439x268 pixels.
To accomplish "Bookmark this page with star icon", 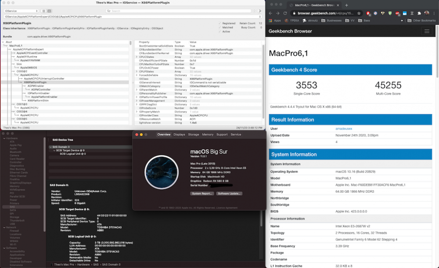I will pos(359,13).
